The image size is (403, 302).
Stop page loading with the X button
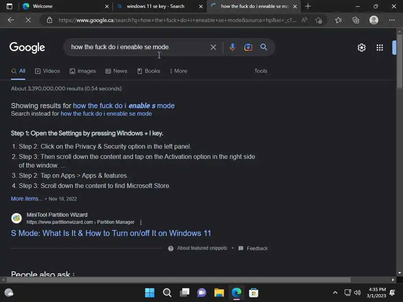(x=28, y=20)
